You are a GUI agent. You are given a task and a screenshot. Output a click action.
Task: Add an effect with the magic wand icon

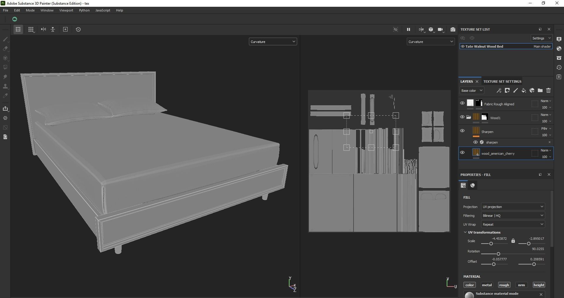[x=499, y=91]
